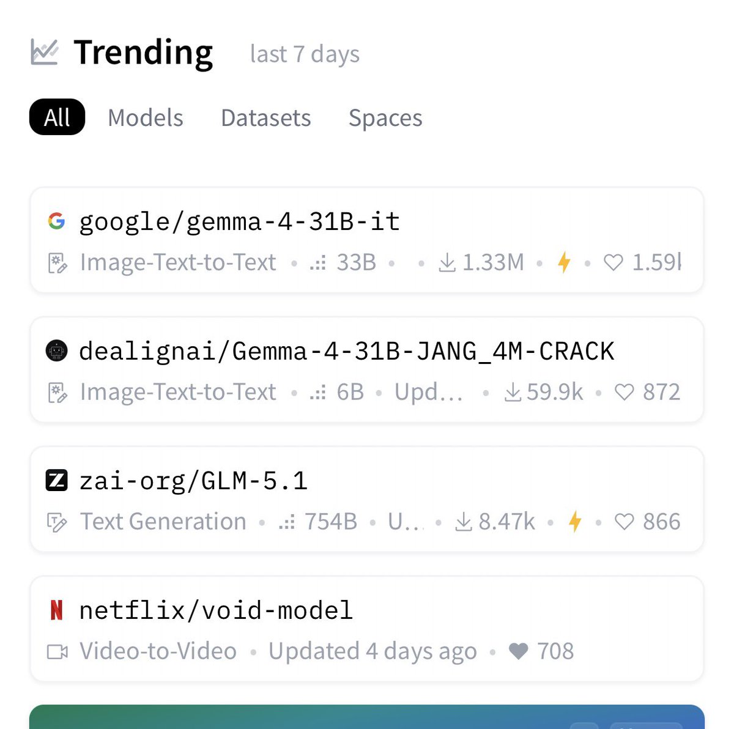Click the lightning bolt icon on GLM-5.1

(x=574, y=522)
